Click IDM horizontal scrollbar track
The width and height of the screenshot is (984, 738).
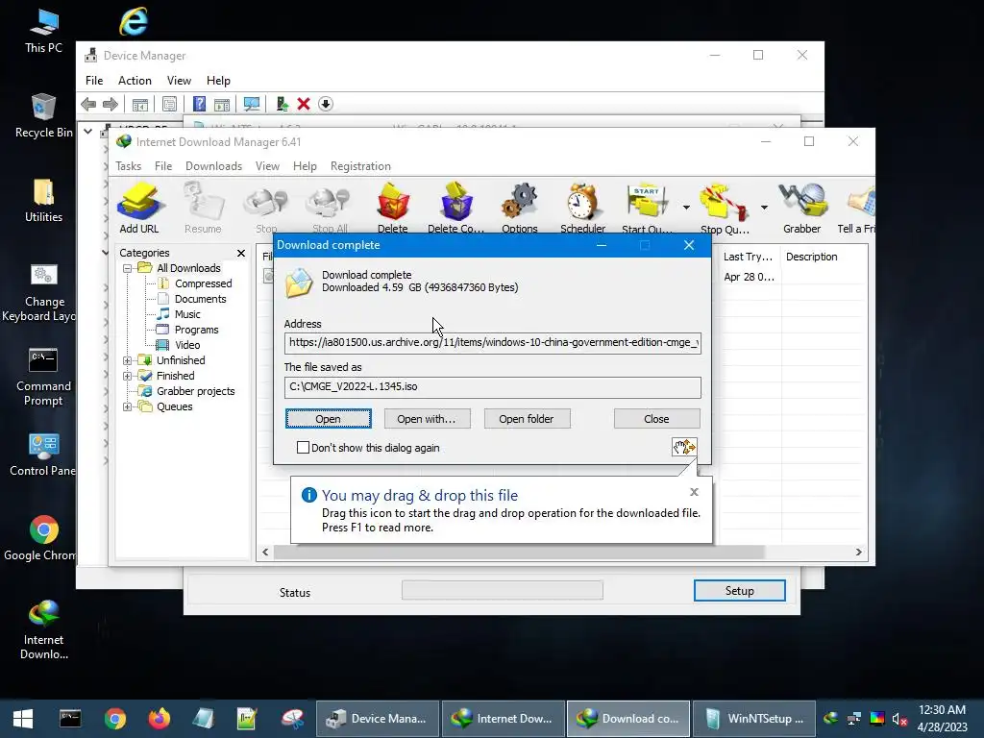561,553
